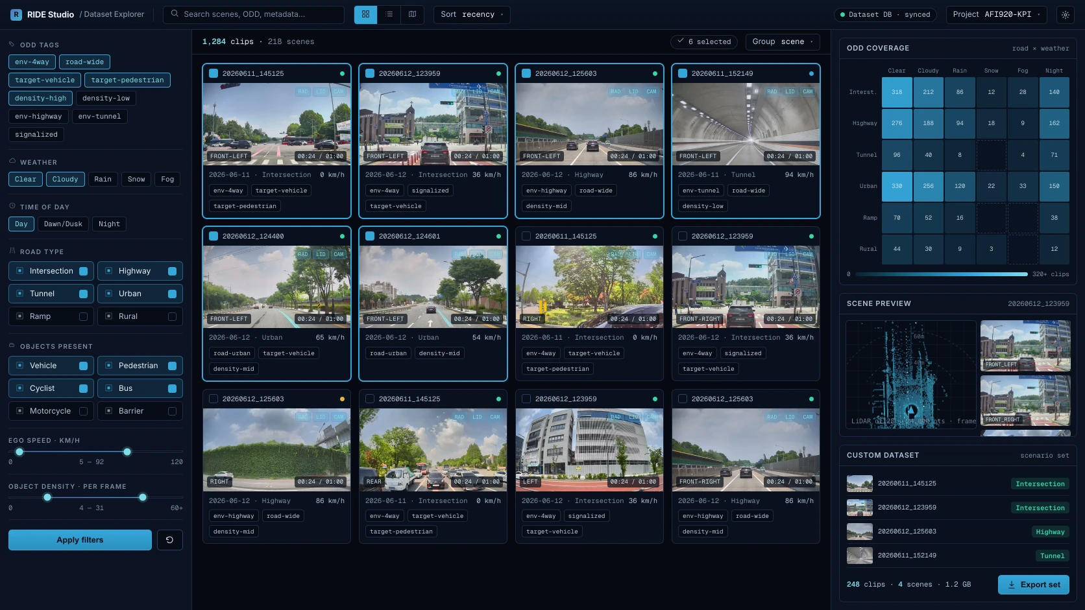Open the Group scene dropdown
This screenshot has height=610, width=1085.
click(783, 41)
